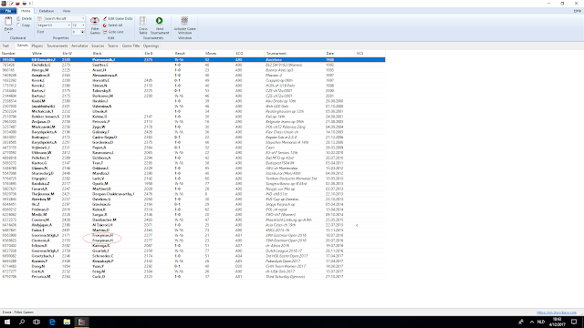Click the ChessBase taskbar button
This screenshot has height=328, width=584.
[81, 322]
